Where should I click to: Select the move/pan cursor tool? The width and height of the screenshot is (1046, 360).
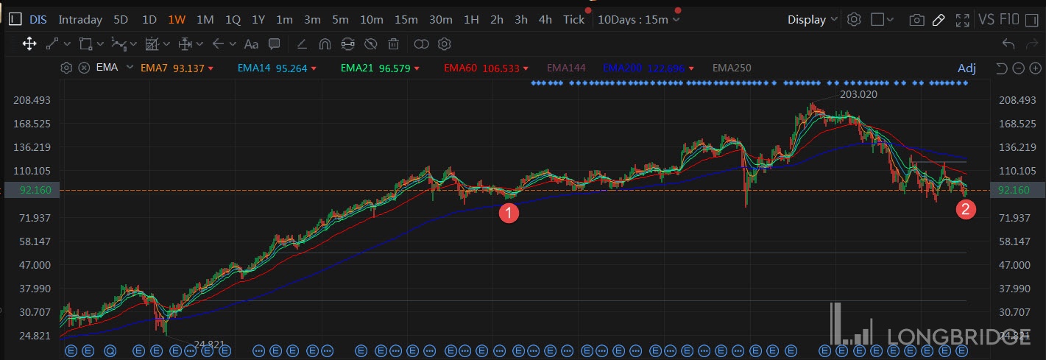point(29,44)
